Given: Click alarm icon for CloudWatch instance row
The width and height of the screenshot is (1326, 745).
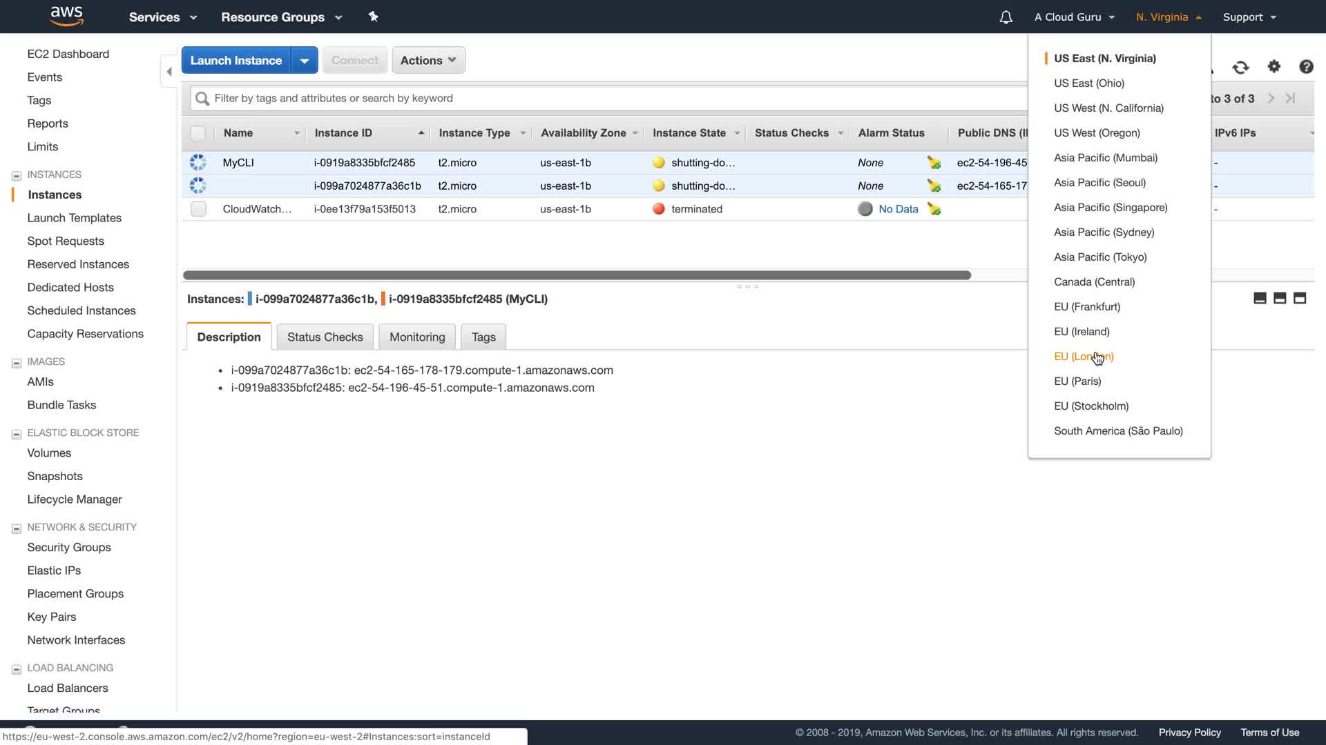Looking at the screenshot, I should [x=934, y=209].
